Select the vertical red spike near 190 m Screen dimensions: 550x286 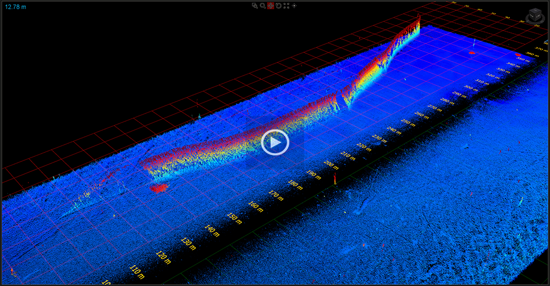(335, 178)
